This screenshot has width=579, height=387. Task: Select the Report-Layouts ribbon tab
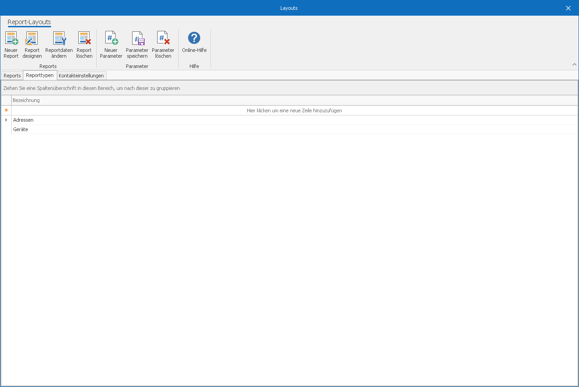coord(29,22)
